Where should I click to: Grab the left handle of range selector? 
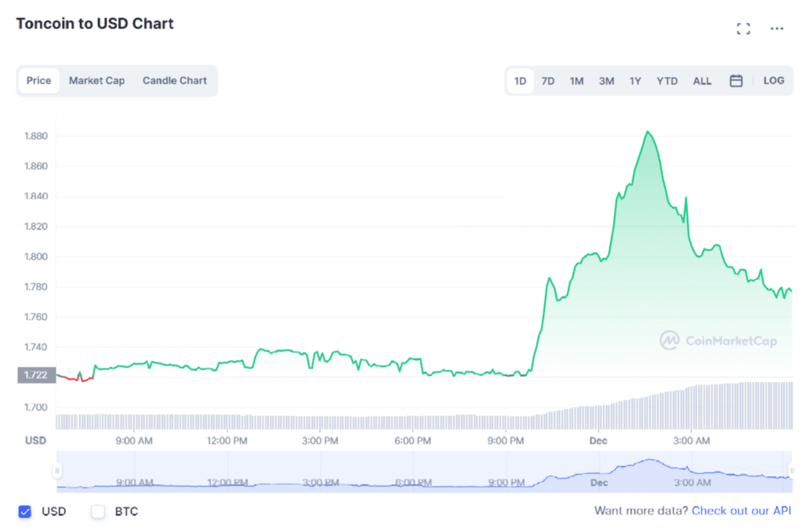[56, 471]
